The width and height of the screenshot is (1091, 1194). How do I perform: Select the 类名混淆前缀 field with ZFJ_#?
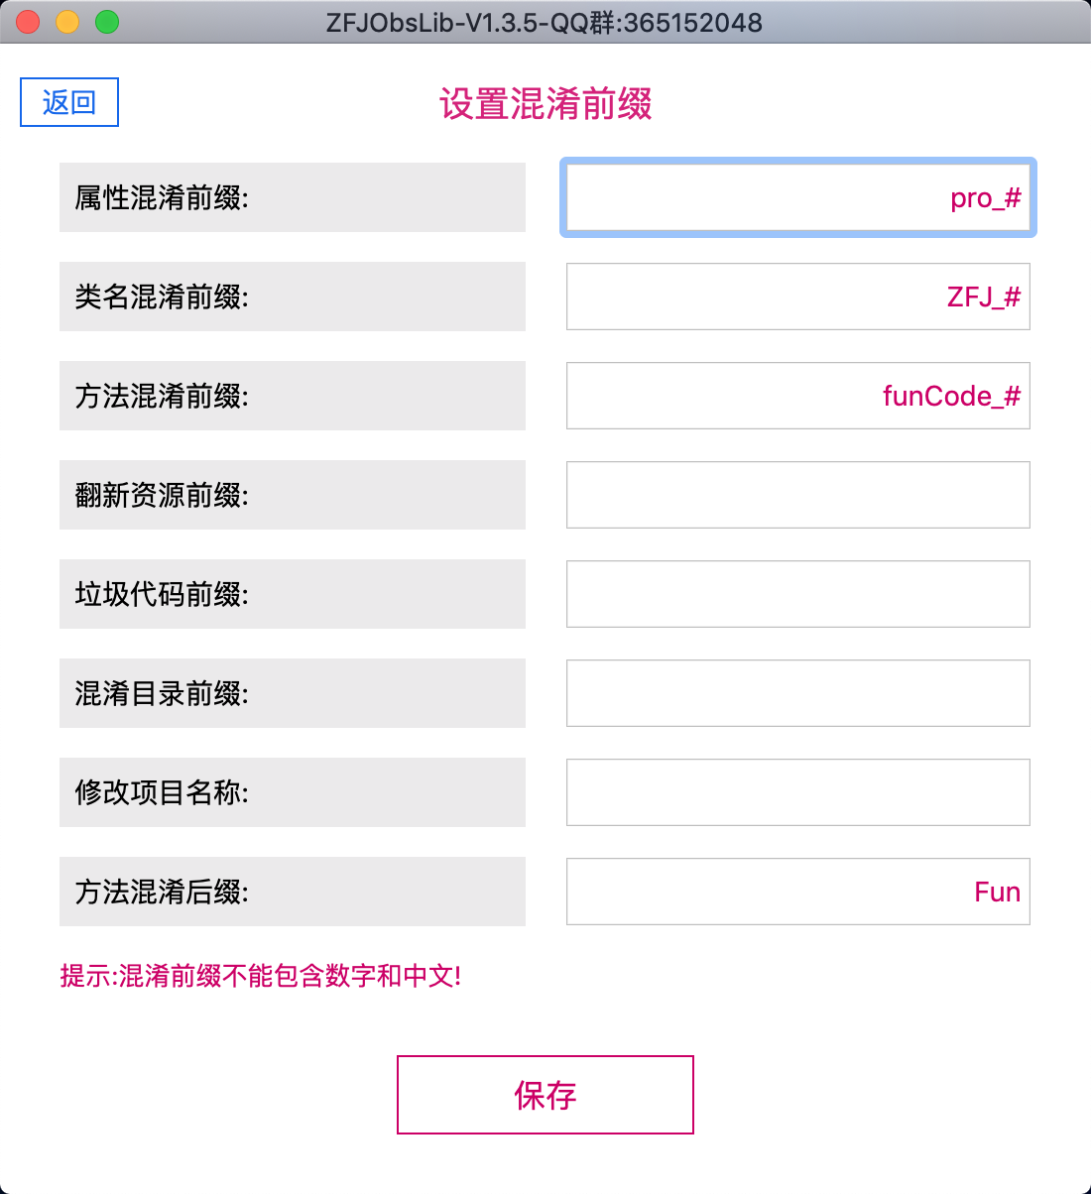click(798, 297)
